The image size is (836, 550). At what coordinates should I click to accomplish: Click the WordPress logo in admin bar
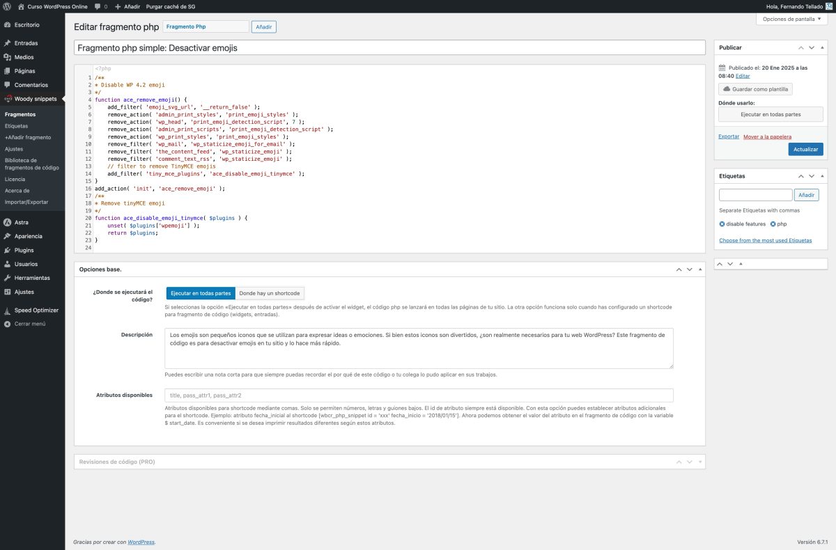[7, 6]
